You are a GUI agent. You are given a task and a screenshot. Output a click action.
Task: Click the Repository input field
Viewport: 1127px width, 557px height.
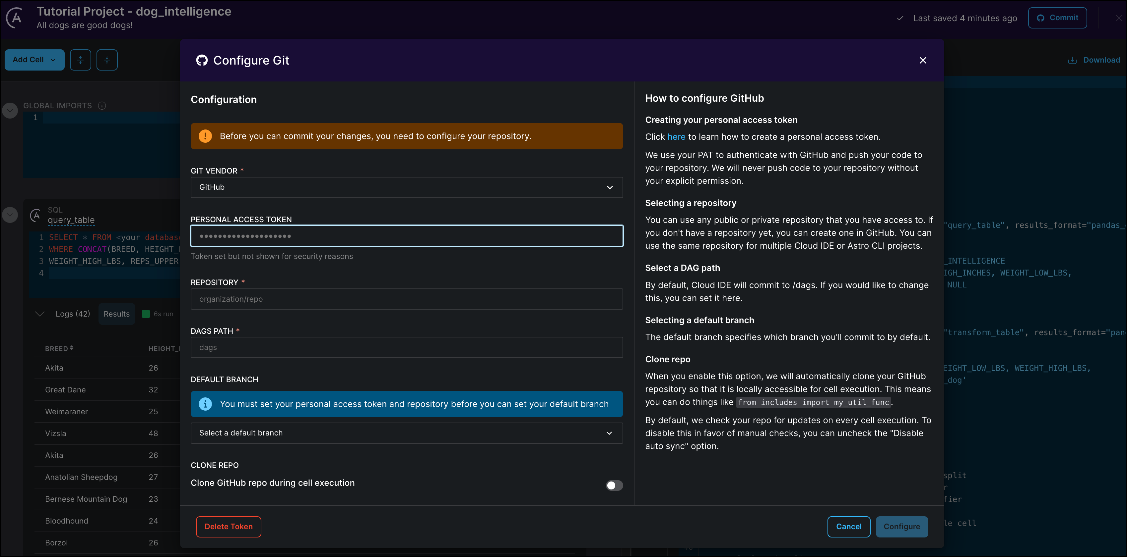coord(406,299)
